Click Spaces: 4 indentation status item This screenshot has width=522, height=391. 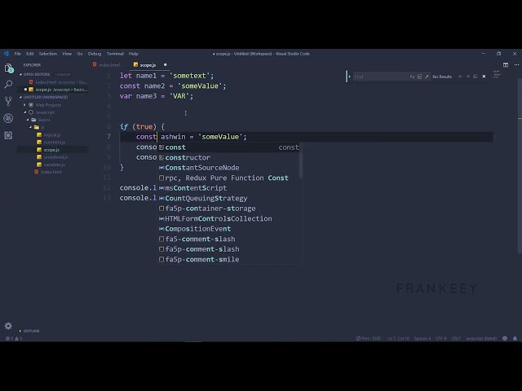(x=422, y=339)
